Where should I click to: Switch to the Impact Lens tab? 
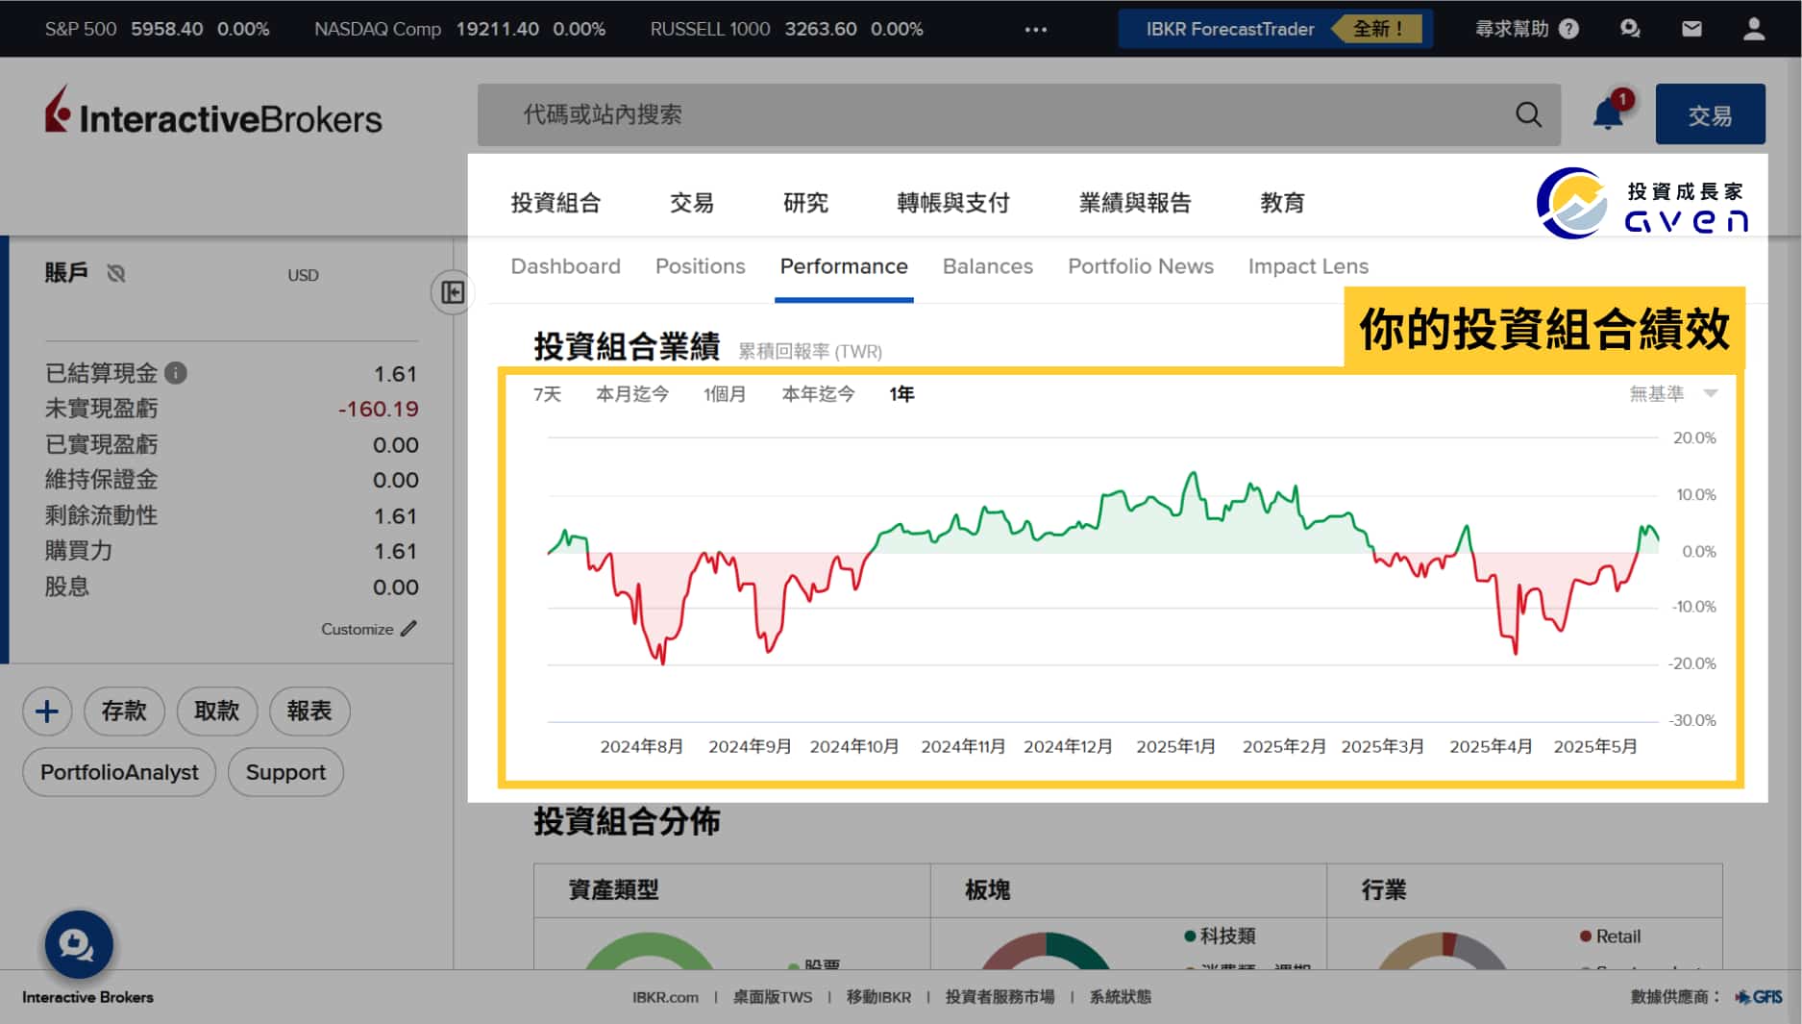[1308, 266]
